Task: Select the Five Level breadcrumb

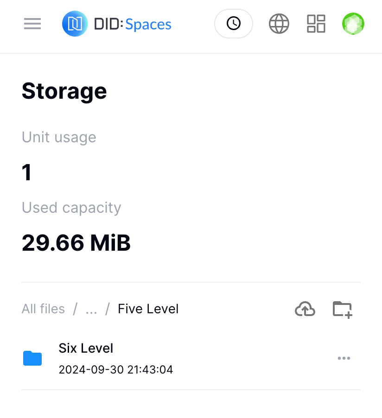Action: (148, 309)
